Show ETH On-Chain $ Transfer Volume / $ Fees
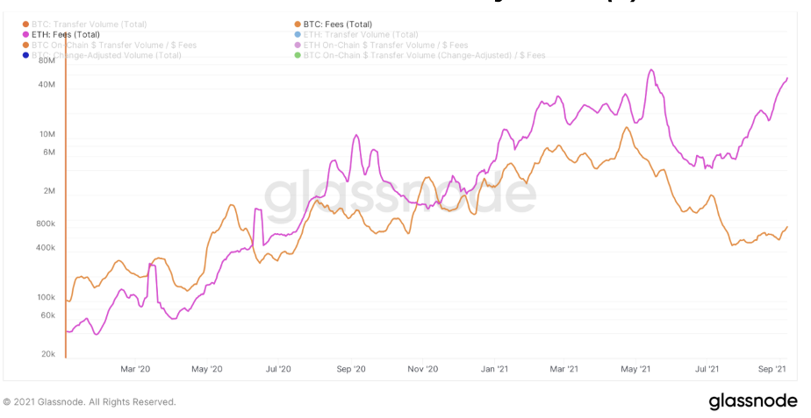This screenshot has height=418, width=811. 386,45
